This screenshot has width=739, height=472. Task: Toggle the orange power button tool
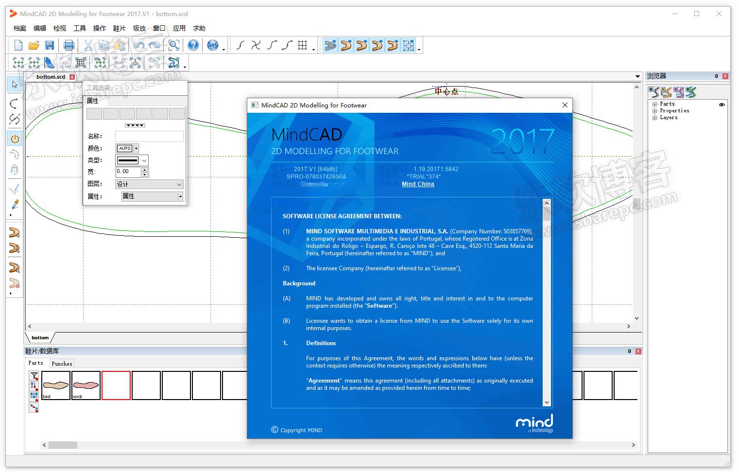click(15, 139)
